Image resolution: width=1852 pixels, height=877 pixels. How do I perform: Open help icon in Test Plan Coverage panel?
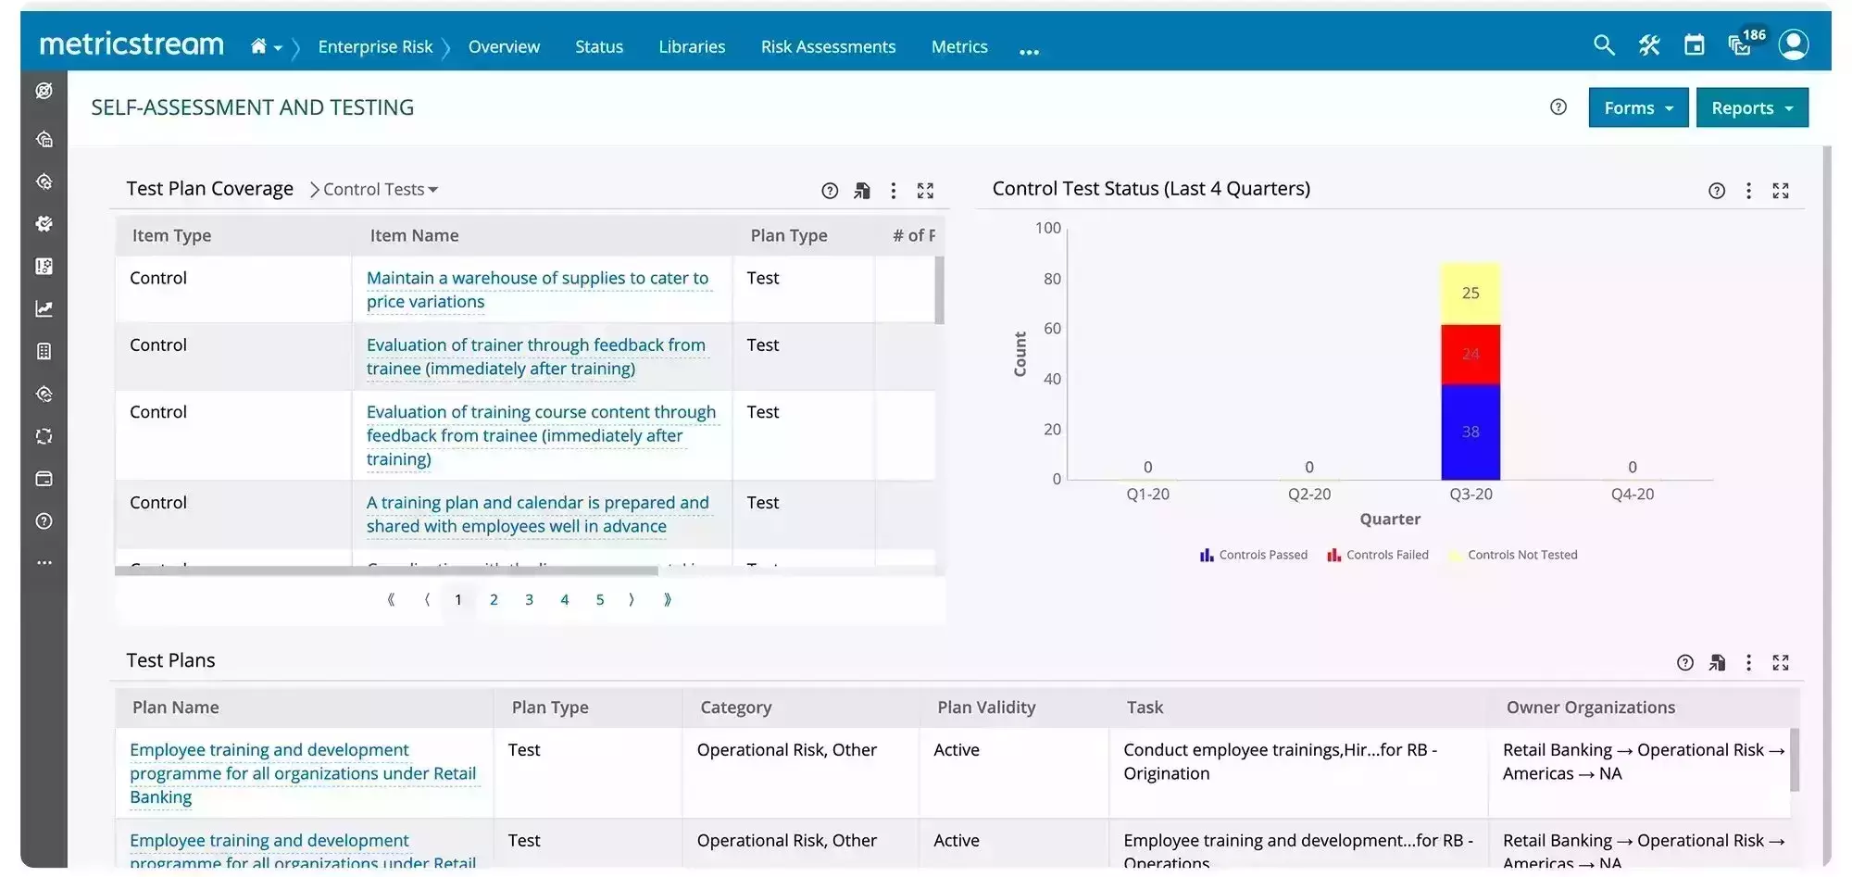830,191
